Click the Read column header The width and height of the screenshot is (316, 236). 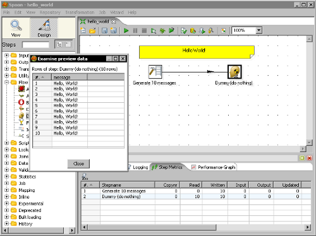(x=191, y=185)
